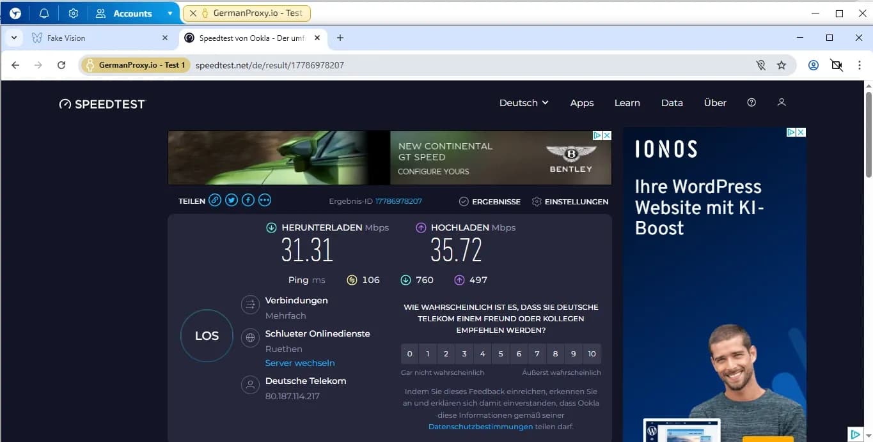Pick rating 5 in the survey

[501, 354]
